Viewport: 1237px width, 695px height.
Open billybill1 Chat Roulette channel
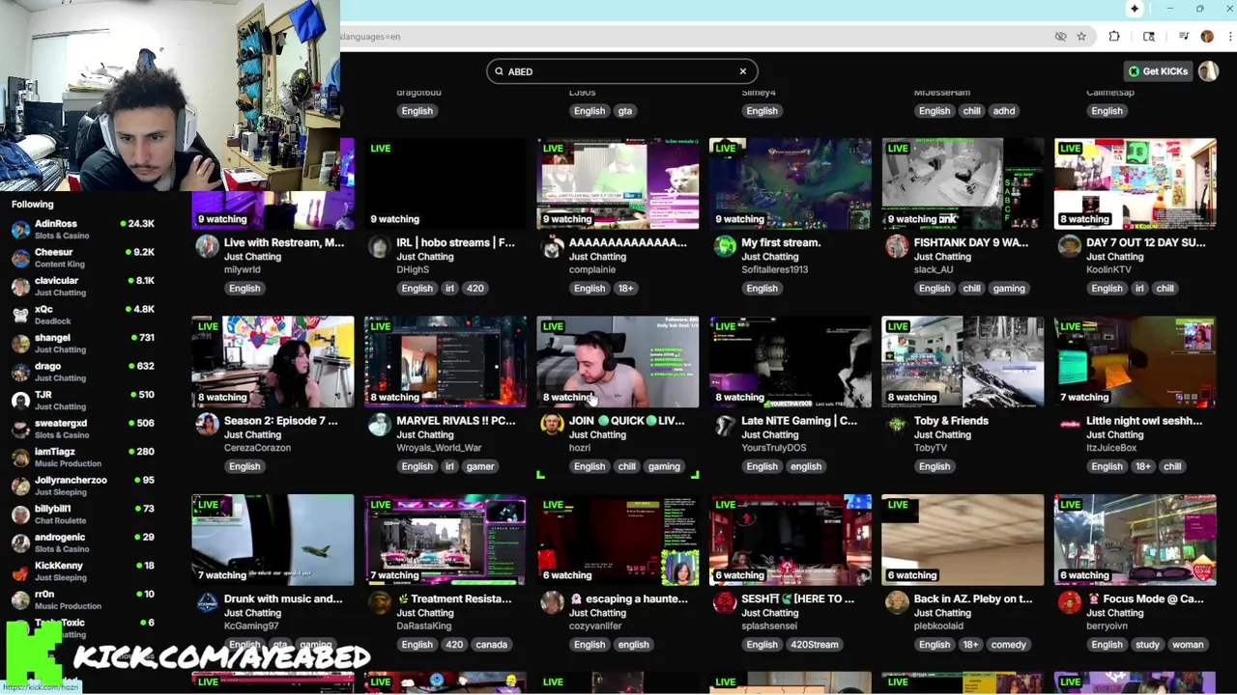(82, 514)
